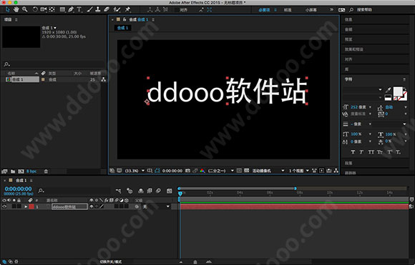
Task: Open the 段落 panel
Action: (x=348, y=163)
